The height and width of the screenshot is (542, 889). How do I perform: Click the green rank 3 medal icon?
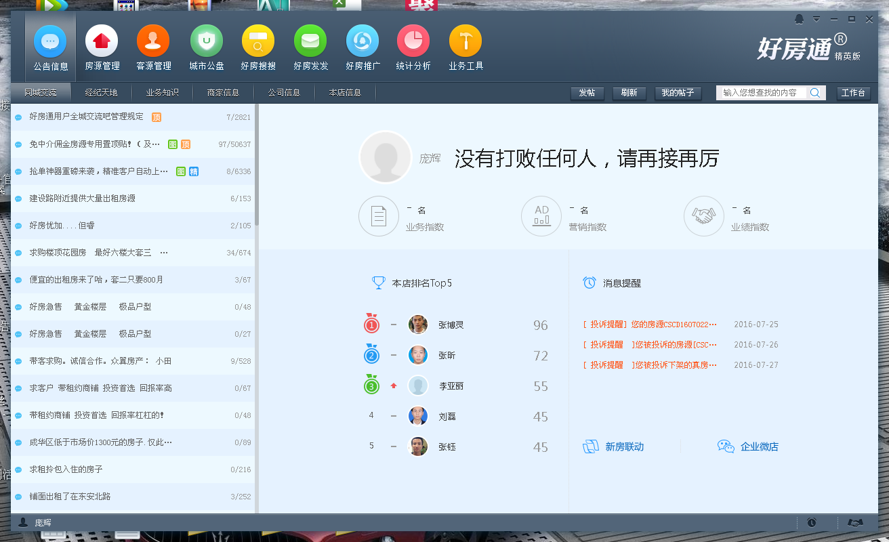click(x=371, y=385)
